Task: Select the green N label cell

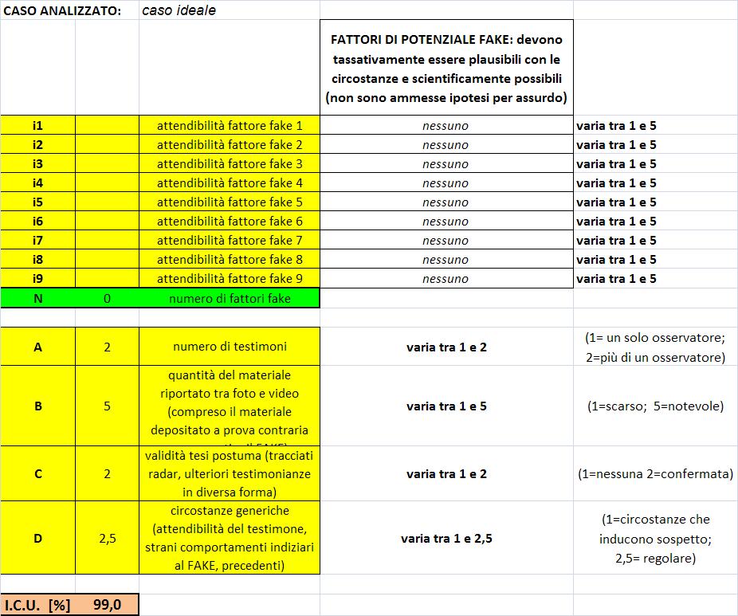Action: point(37,298)
